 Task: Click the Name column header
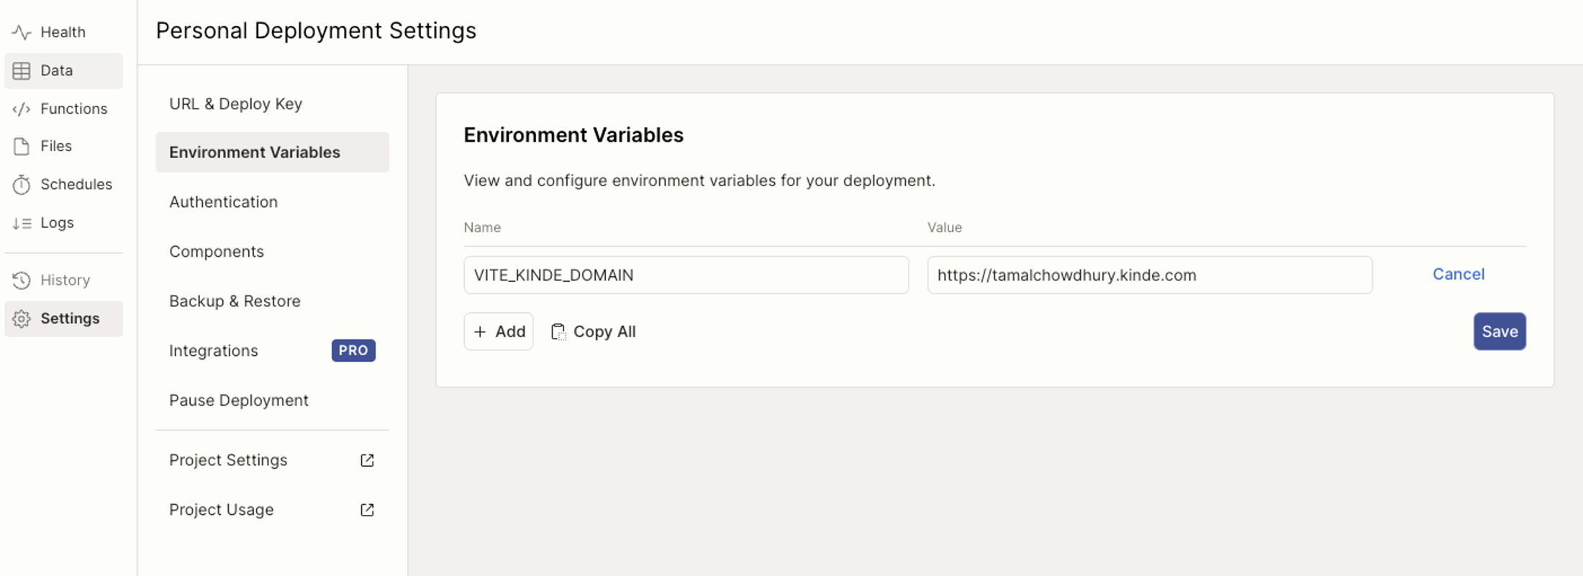[482, 227]
